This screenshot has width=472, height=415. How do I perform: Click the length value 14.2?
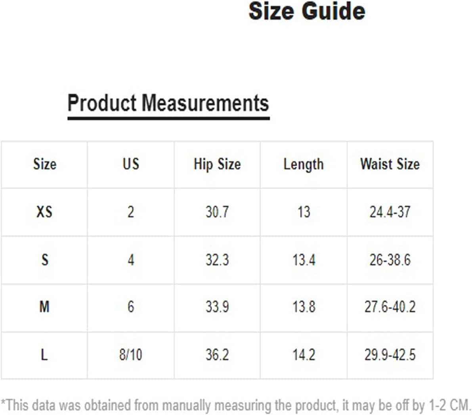click(x=304, y=355)
